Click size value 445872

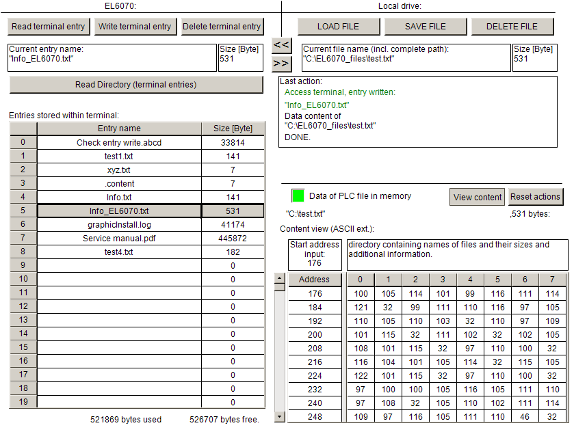click(233, 239)
